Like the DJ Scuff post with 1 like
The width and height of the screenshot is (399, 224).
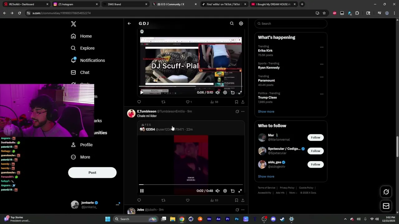(x=189, y=102)
